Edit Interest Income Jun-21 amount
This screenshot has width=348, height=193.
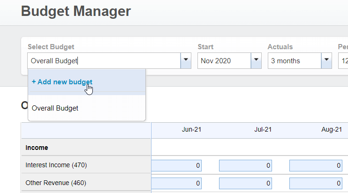click(176, 165)
